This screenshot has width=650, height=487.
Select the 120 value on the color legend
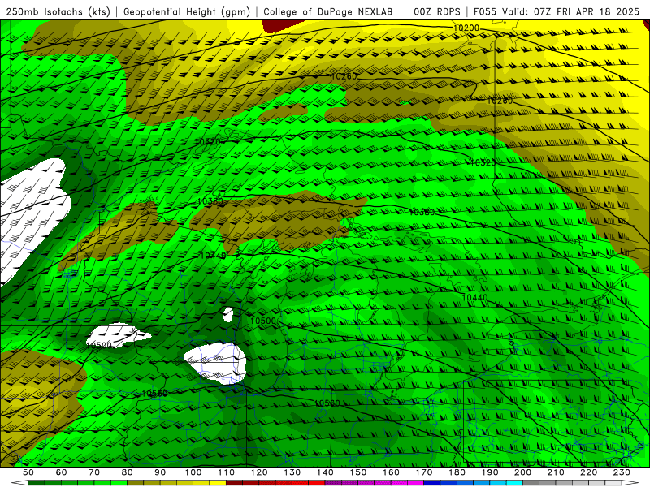pos(259,472)
